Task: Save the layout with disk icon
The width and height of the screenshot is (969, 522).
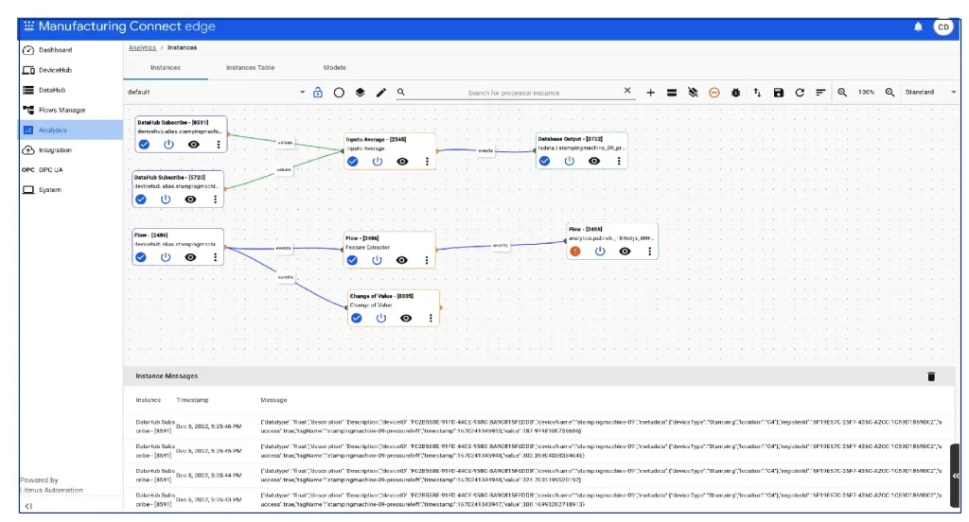Action: click(x=779, y=93)
